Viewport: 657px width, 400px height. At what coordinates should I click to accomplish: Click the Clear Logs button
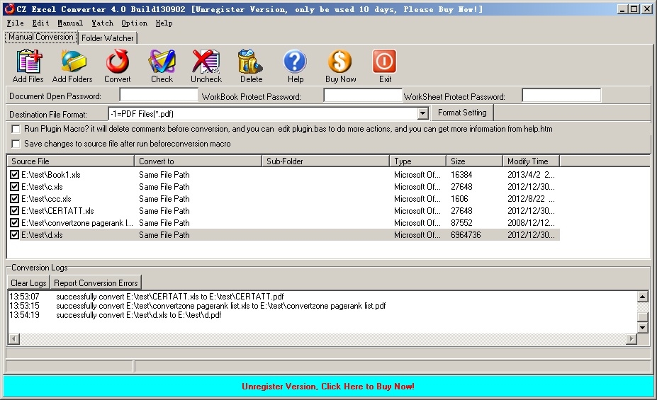[x=28, y=283]
